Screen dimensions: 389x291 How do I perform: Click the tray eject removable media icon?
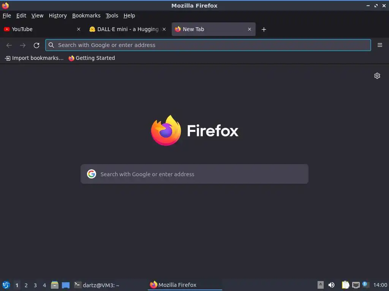[320, 285]
